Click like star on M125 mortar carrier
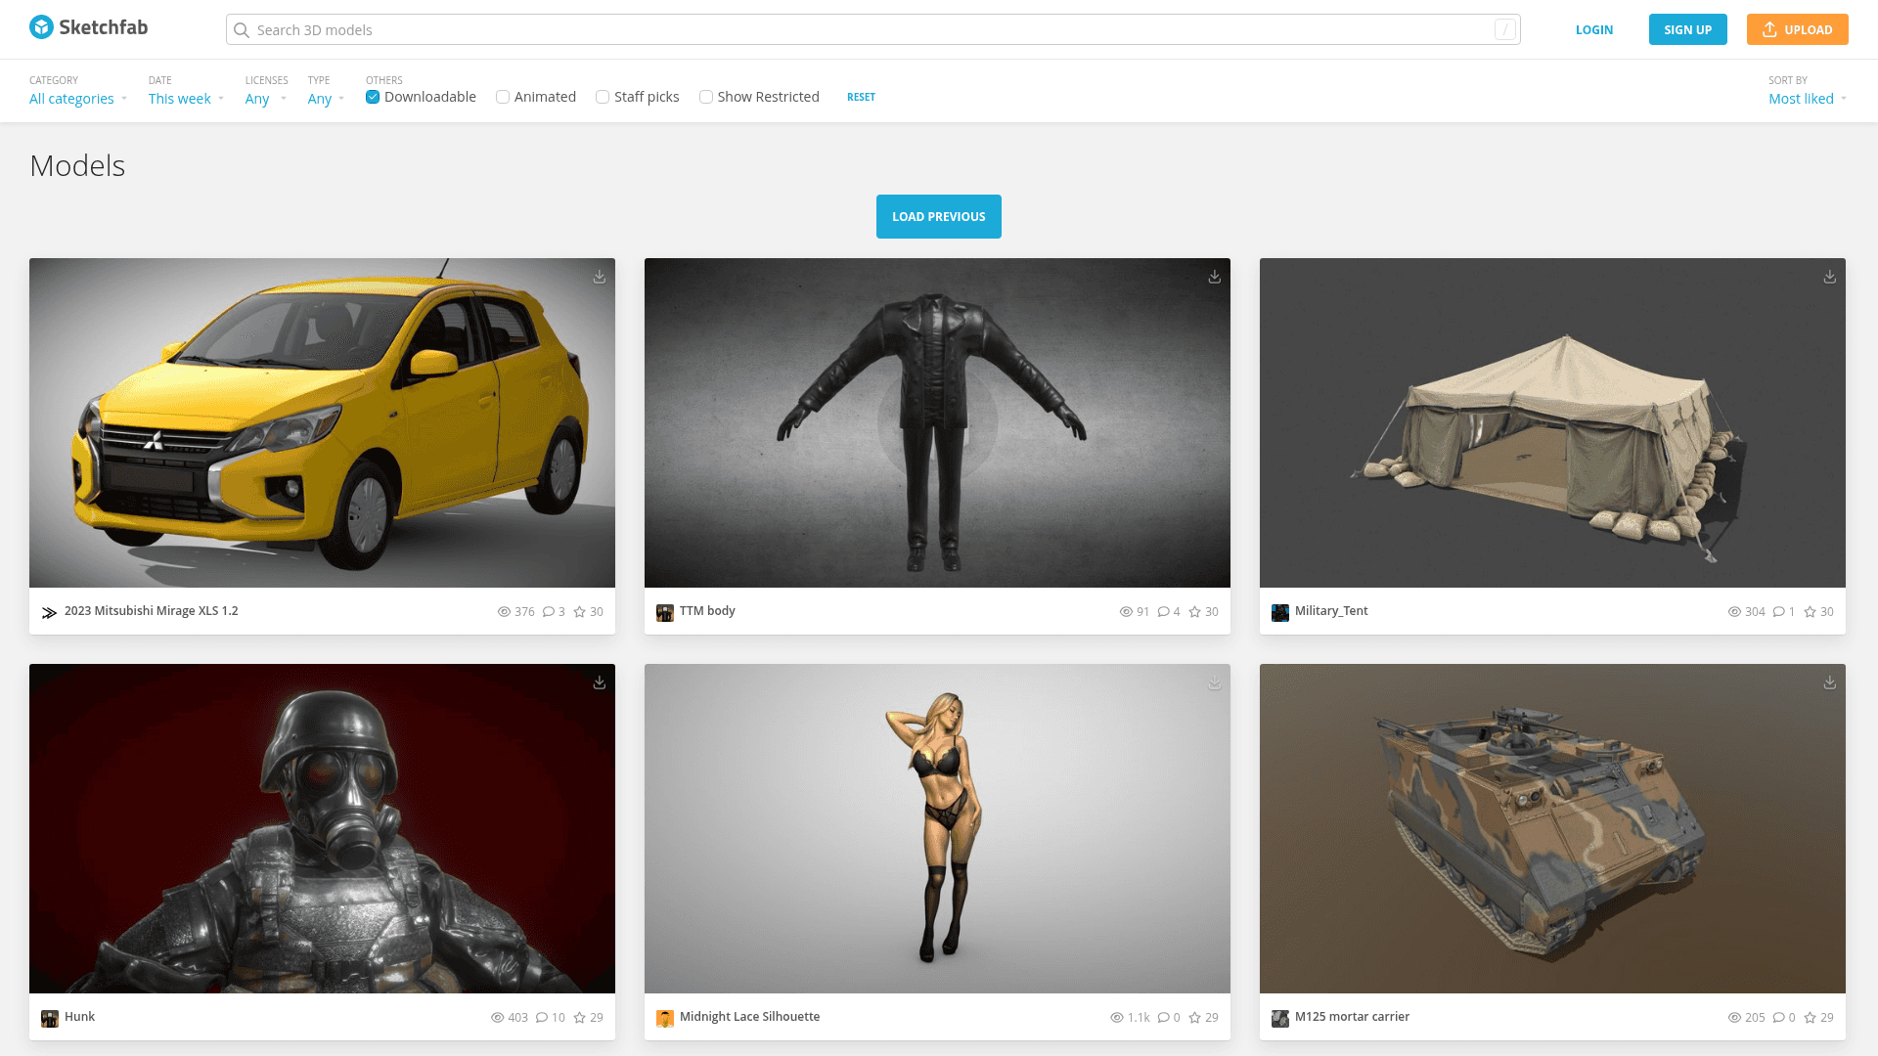Image resolution: width=1878 pixels, height=1056 pixels. point(1810,1018)
